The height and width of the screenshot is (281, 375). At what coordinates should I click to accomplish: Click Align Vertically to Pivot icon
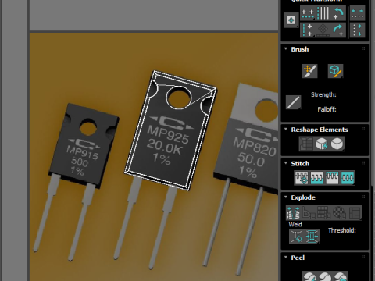[x=308, y=30]
